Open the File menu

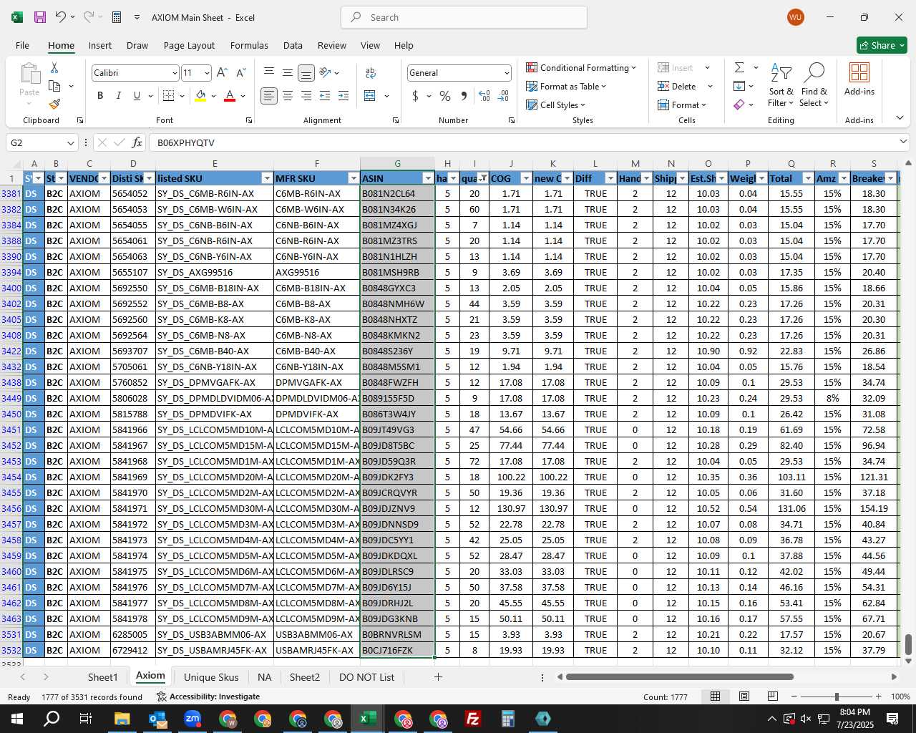tap(22, 45)
